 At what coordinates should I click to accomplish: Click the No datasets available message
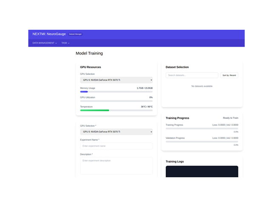[202, 86]
